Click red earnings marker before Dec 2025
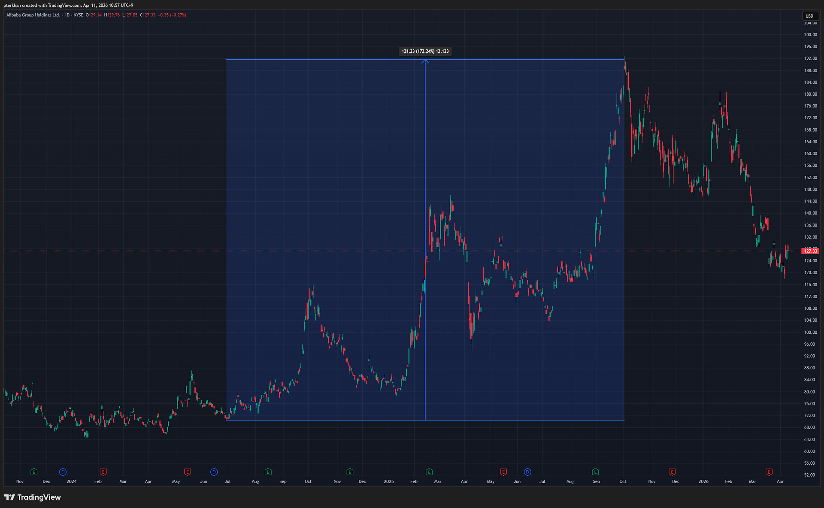 (x=672, y=472)
